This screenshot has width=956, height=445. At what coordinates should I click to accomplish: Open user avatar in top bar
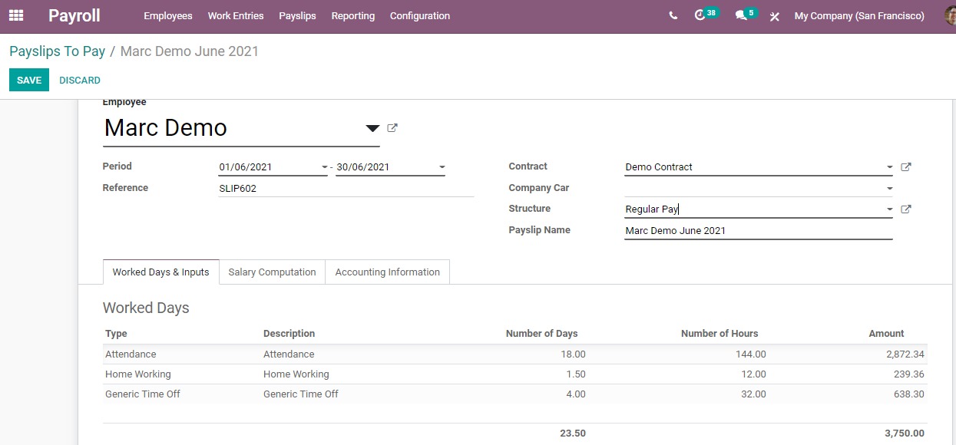coord(951,15)
